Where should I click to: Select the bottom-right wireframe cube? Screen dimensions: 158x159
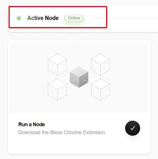[100, 89]
